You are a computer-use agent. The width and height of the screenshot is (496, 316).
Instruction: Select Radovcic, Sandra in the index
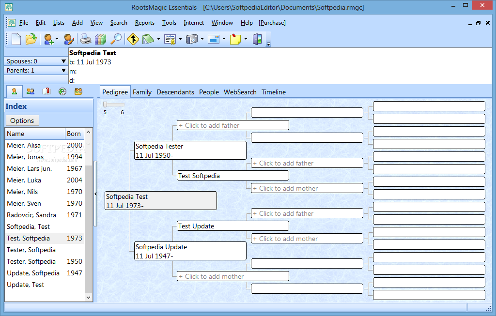[45, 215]
